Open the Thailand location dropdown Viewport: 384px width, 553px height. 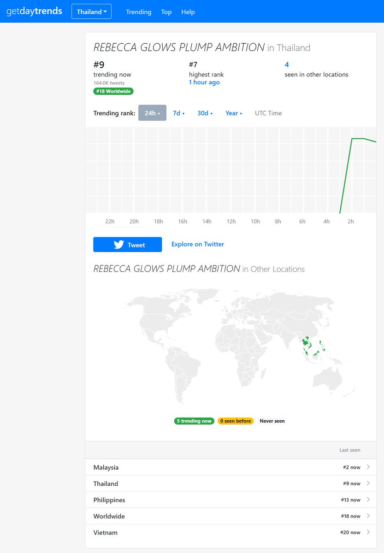coord(91,12)
